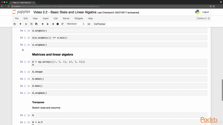Click the CellToolbar button
The image size is (223, 125).
point(100,24)
